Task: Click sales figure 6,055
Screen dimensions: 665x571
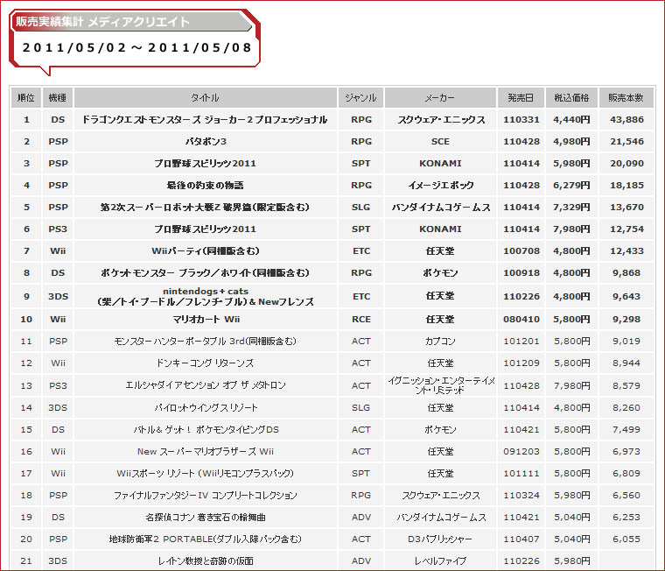Action: (x=626, y=539)
